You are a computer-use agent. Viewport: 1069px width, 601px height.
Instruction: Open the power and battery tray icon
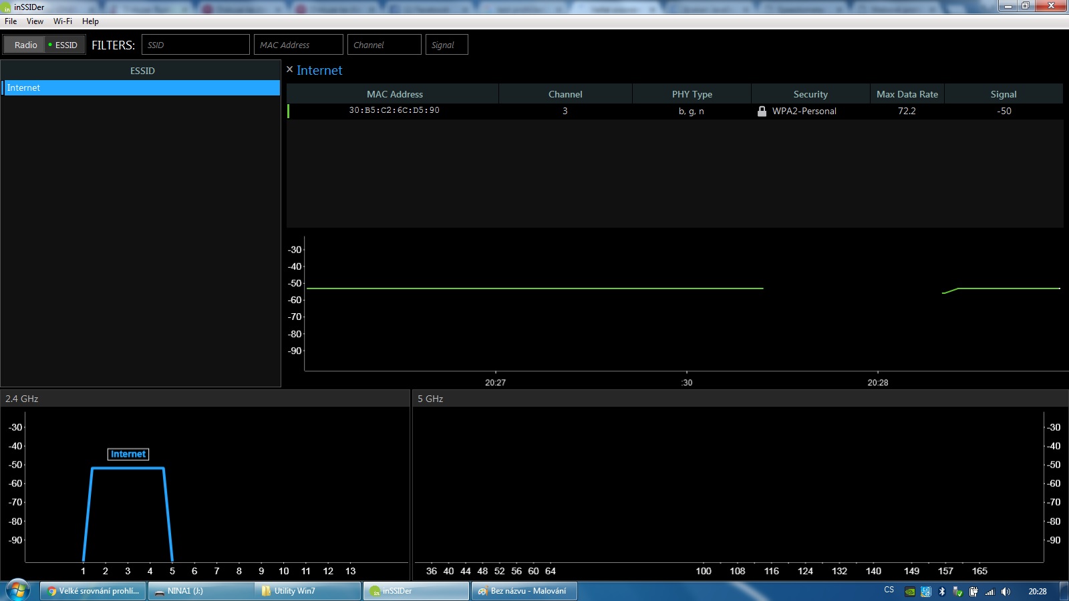(x=973, y=592)
